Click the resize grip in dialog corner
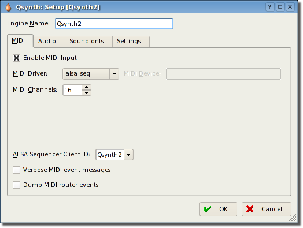This screenshot has width=303, height=228. point(293,218)
